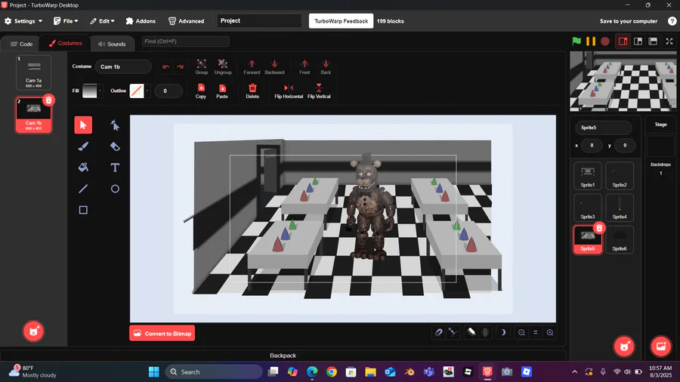Select the Cam 1a costume thumbnail
The height and width of the screenshot is (382, 680).
coord(33,72)
